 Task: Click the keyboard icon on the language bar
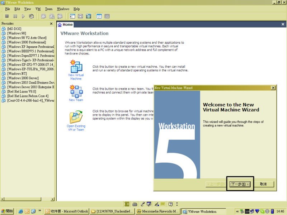point(135,204)
